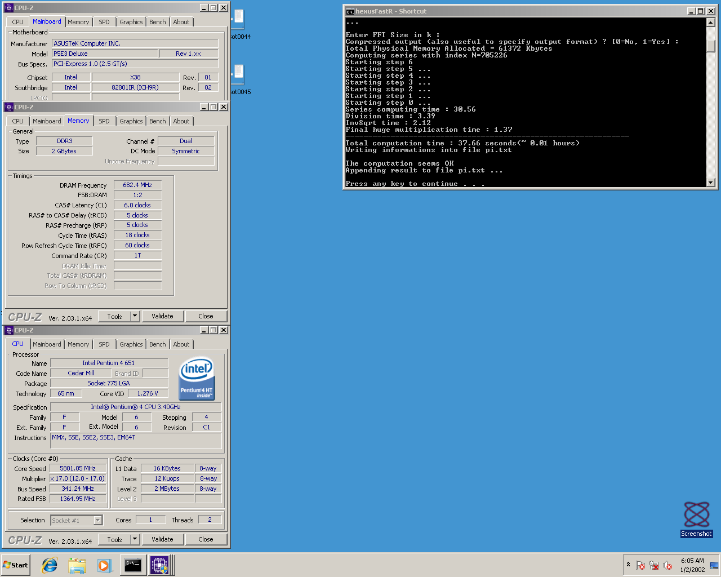Click the Manufacturer field ASUSTeK Computer INC.
The height and width of the screenshot is (577, 721).
[x=135, y=44]
